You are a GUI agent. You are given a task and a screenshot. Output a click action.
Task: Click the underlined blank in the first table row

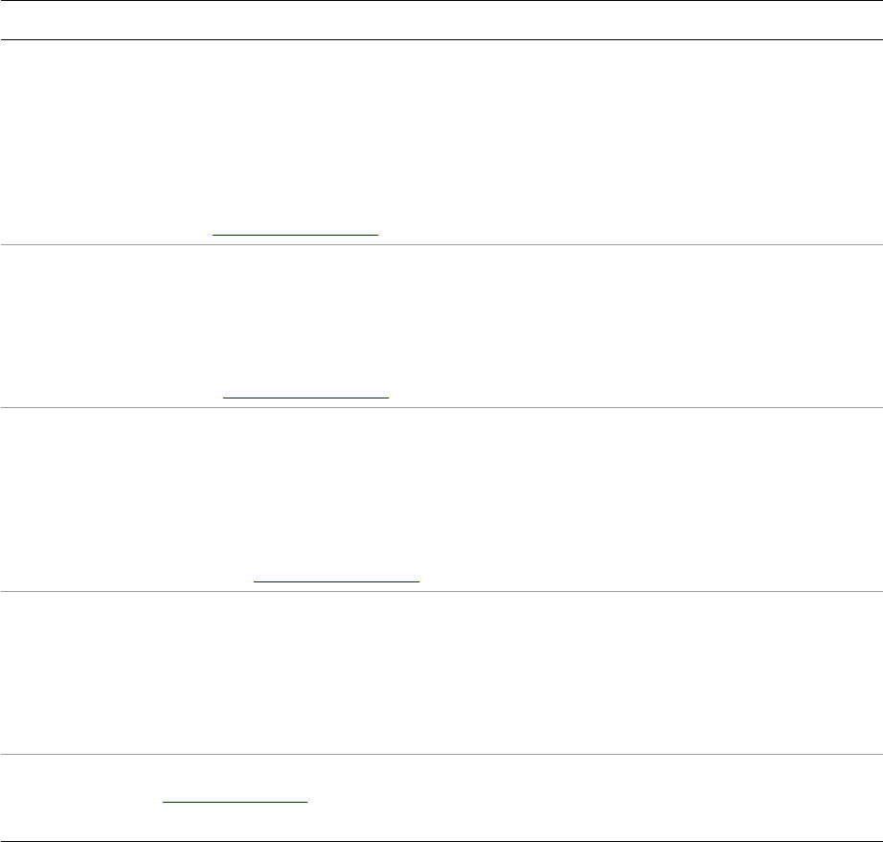pyautogui.click(x=296, y=233)
